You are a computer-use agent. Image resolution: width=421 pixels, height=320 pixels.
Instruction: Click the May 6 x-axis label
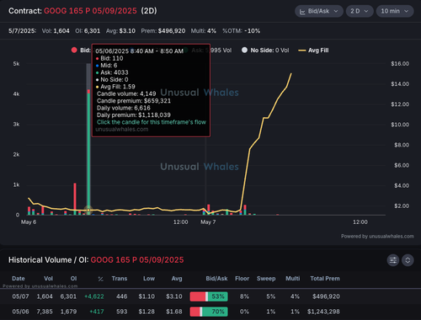[29, 222]
